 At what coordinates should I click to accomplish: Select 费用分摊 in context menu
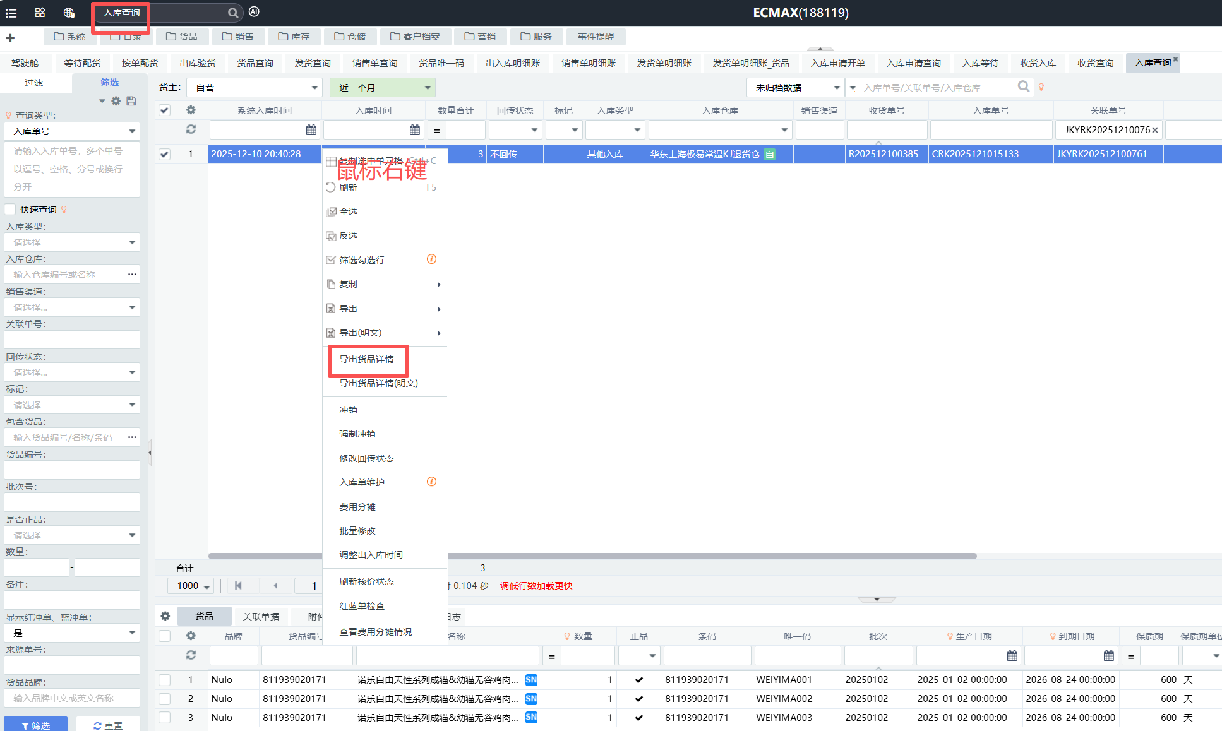tap(357, 507)
